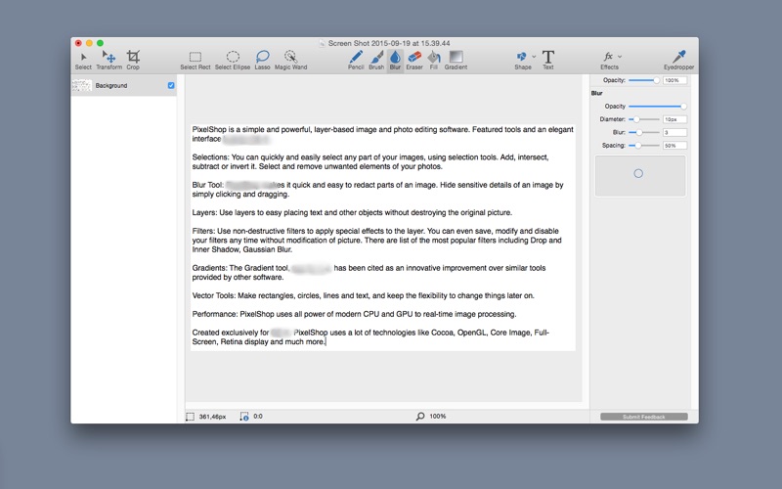
Task: Click the position info icon beside 0:0
Action: coord(243,417)
